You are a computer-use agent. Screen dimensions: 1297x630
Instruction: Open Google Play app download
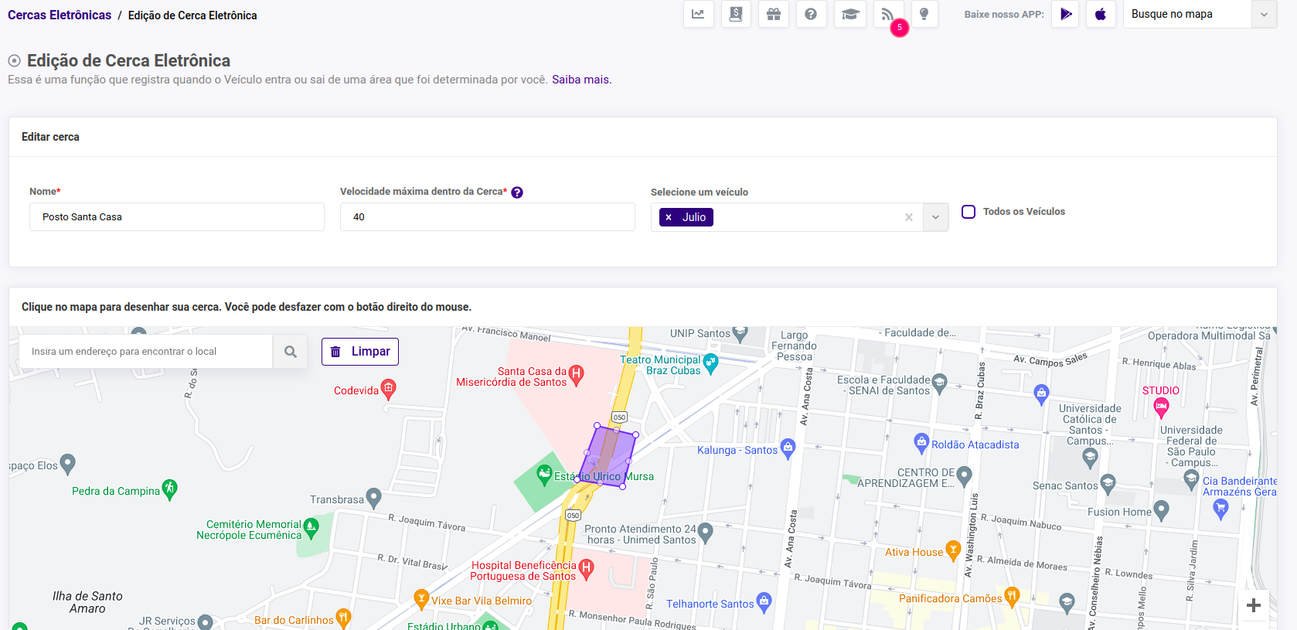click(1066, 15)
